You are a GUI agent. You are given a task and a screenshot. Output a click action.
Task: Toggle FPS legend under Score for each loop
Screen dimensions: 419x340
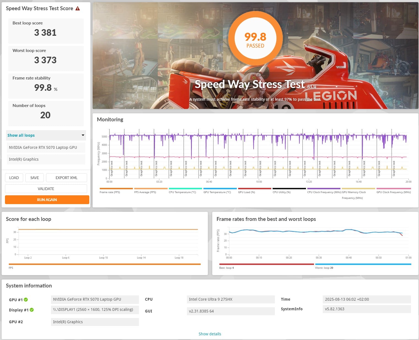(x=105, y=266)
